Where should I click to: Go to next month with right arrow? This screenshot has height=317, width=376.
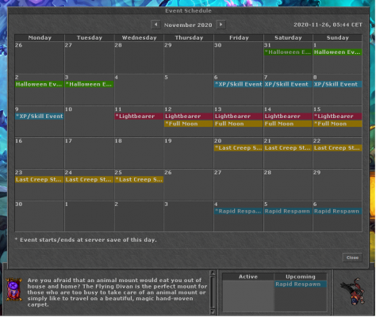(221, 25)
